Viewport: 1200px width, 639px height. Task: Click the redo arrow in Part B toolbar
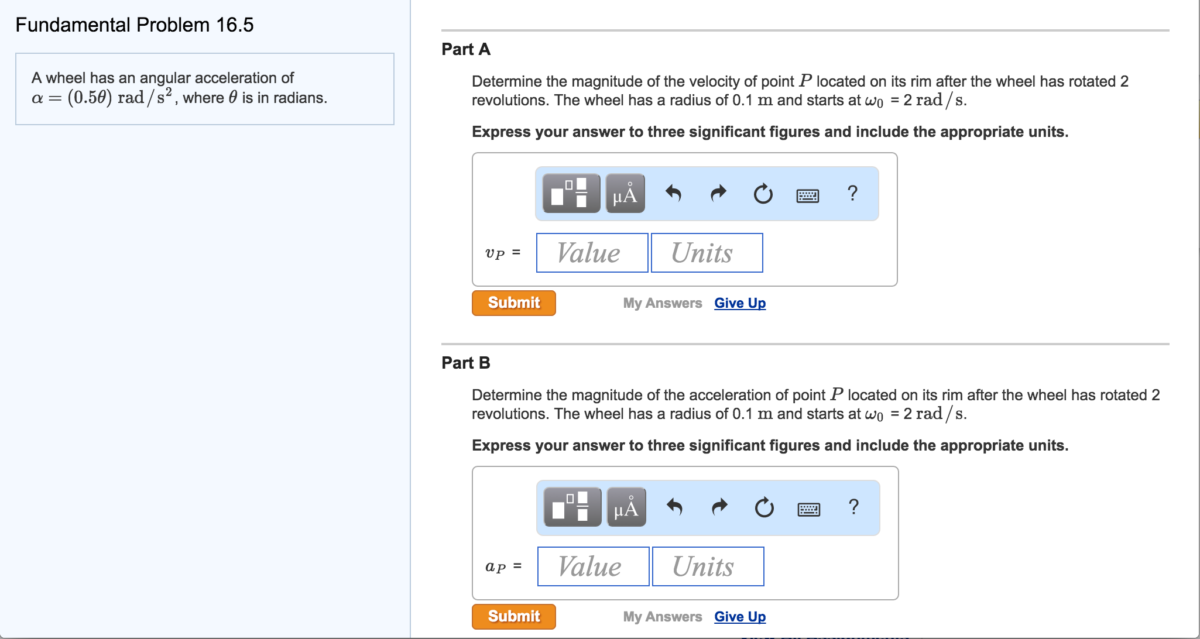(x=718, y=507)
